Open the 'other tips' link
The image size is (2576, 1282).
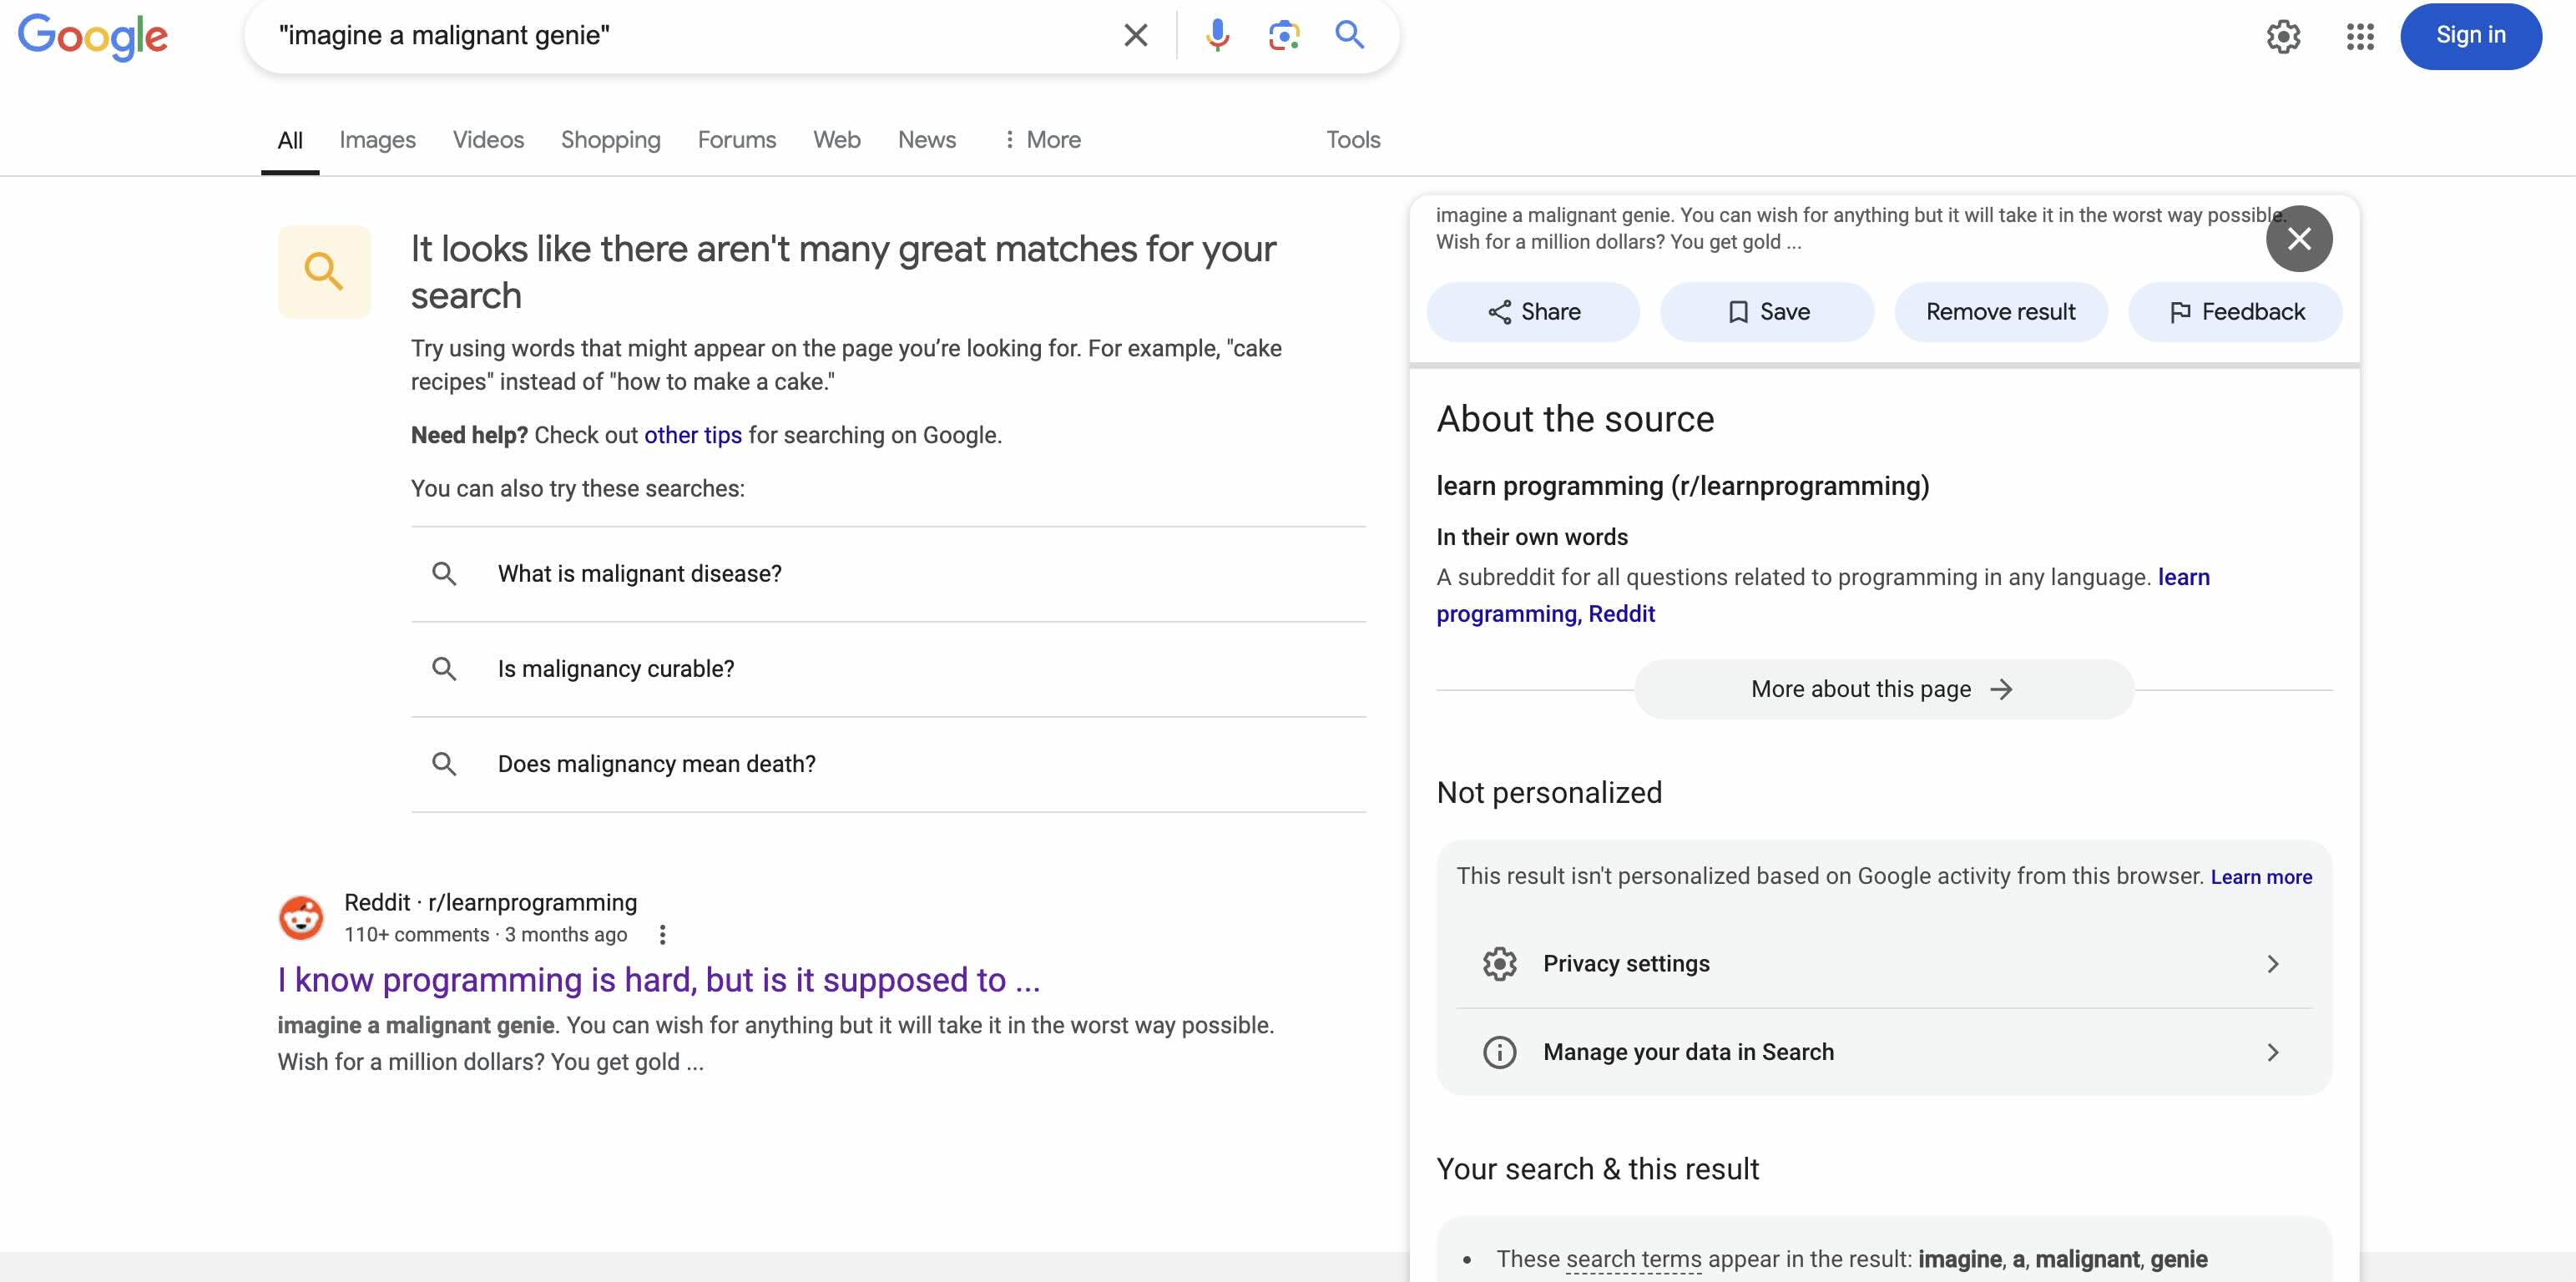(693, 435)
